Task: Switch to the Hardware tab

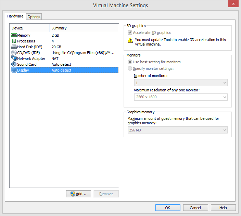Action: [x=15, y=16]
